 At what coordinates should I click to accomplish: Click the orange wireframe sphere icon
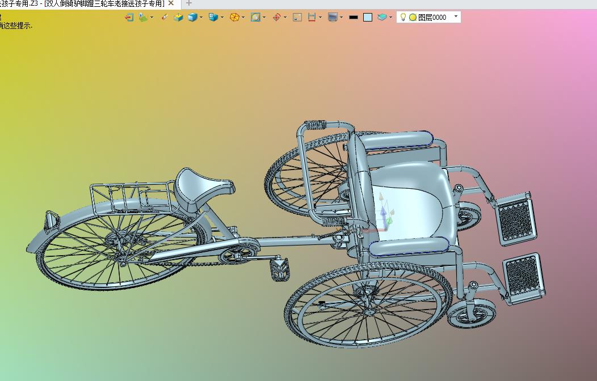234,17
